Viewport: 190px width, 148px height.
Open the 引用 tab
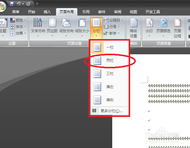point(86,12)
